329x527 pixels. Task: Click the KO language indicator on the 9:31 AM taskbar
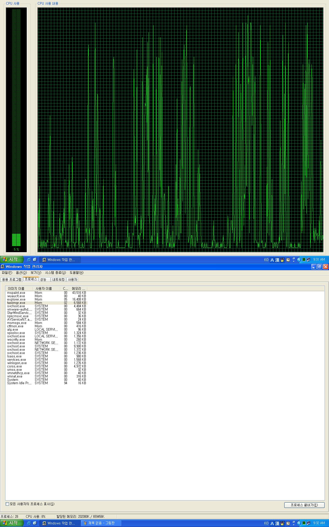[266, 260]
